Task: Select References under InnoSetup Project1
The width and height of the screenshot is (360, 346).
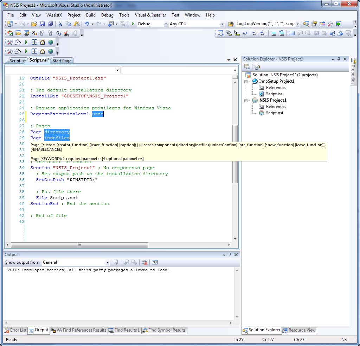Action: point(276,88)
